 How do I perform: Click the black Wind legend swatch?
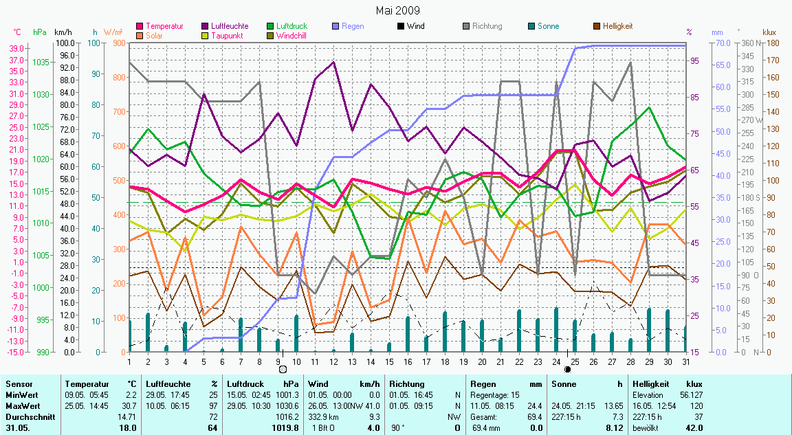pyautogui.click(x=401, y=26)
